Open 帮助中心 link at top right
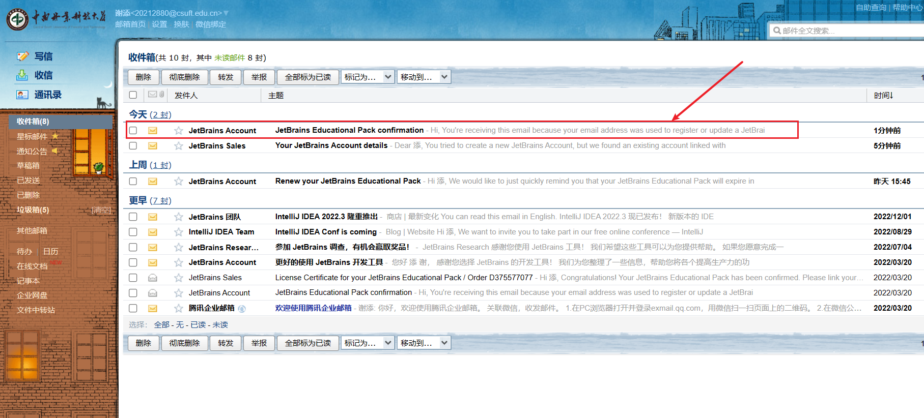This screenshot has width=924, height=418. (x=908, y=8)
